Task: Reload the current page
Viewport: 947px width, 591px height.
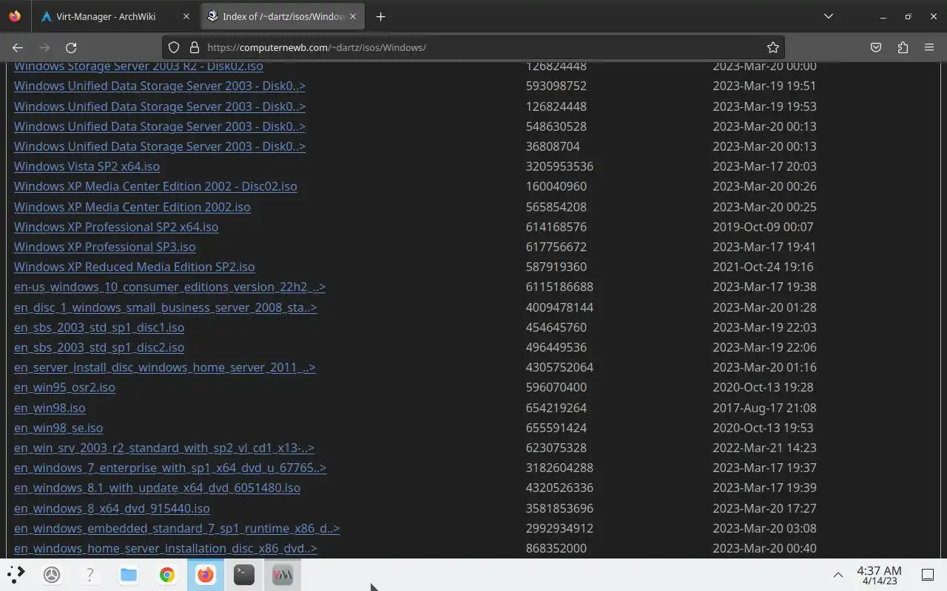Action: coord(71,47)
